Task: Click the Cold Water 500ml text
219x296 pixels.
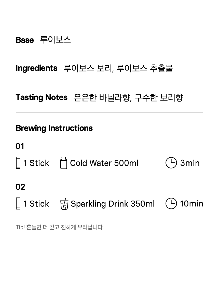Action: tap(104, 163)
